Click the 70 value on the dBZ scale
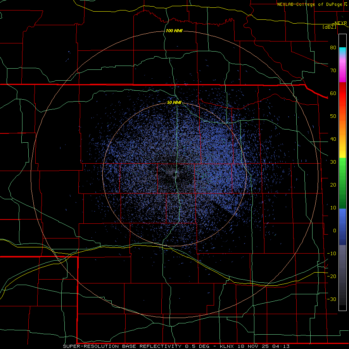This screenshot has height=349, width=349. [333, 70]
